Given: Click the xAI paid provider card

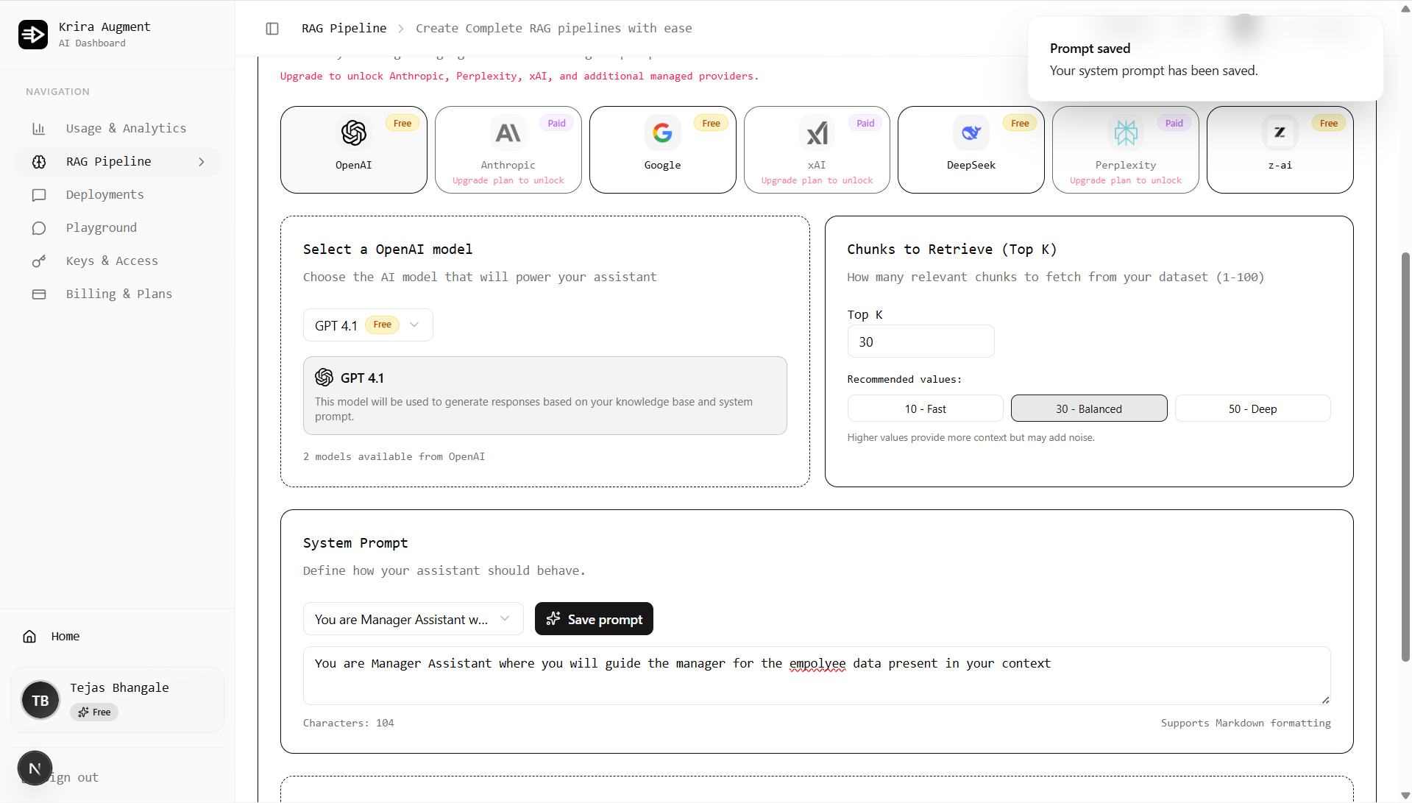Looking at the screenshot, I should tap(817, 150).
